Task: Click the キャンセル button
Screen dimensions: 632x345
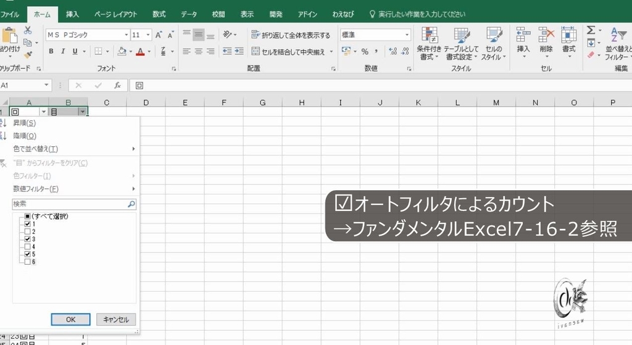Action: click(x=115, y=320)
